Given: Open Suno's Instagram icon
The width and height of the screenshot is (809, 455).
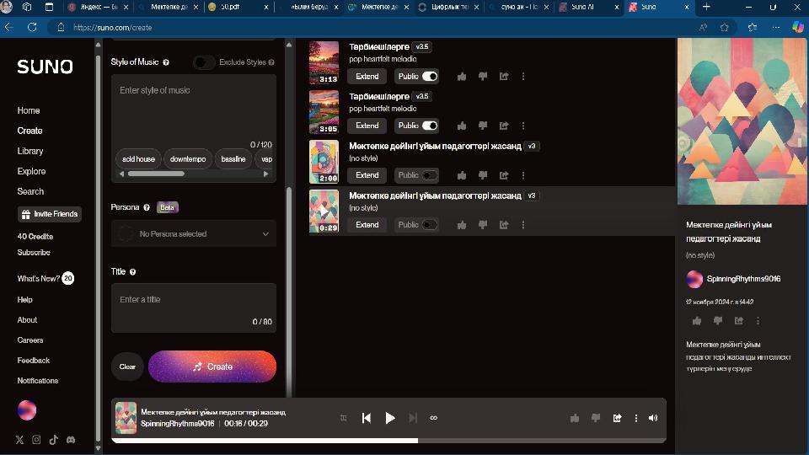Looking at the screenshot, I should [x=36, y=440].
